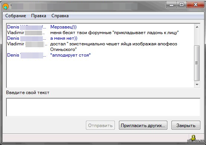Focus the Введите свой текст input box
The height and width of the screenshot is (145, 206).
[x=103, y=107]
